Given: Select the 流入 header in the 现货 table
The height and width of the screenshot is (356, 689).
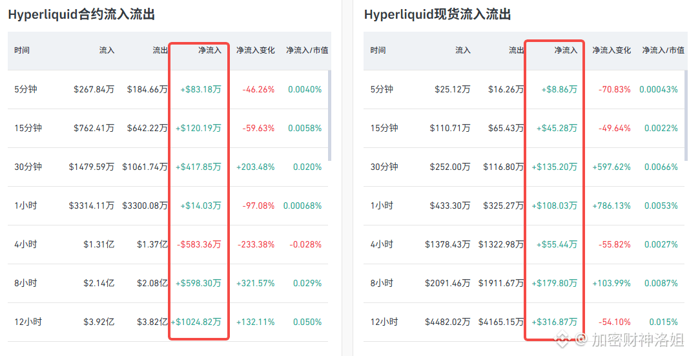Looking at the screenshot, I should coord(463,50).
